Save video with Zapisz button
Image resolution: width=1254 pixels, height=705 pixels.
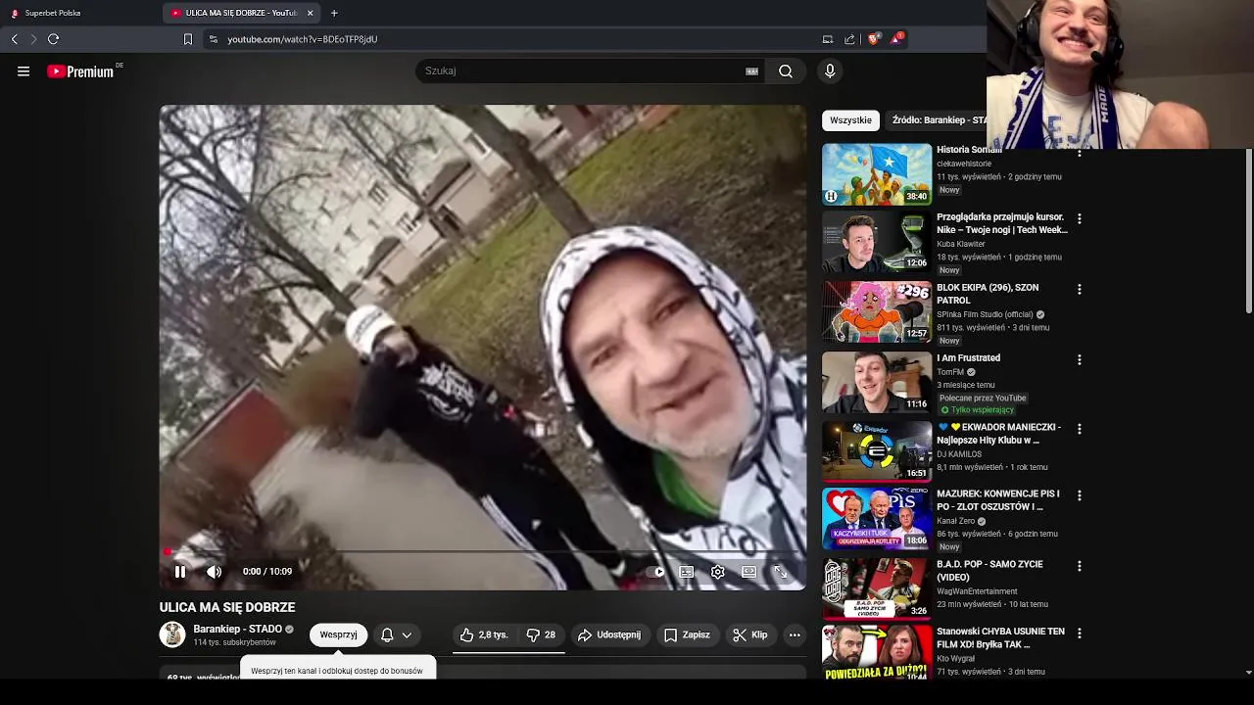click(687, 635)
